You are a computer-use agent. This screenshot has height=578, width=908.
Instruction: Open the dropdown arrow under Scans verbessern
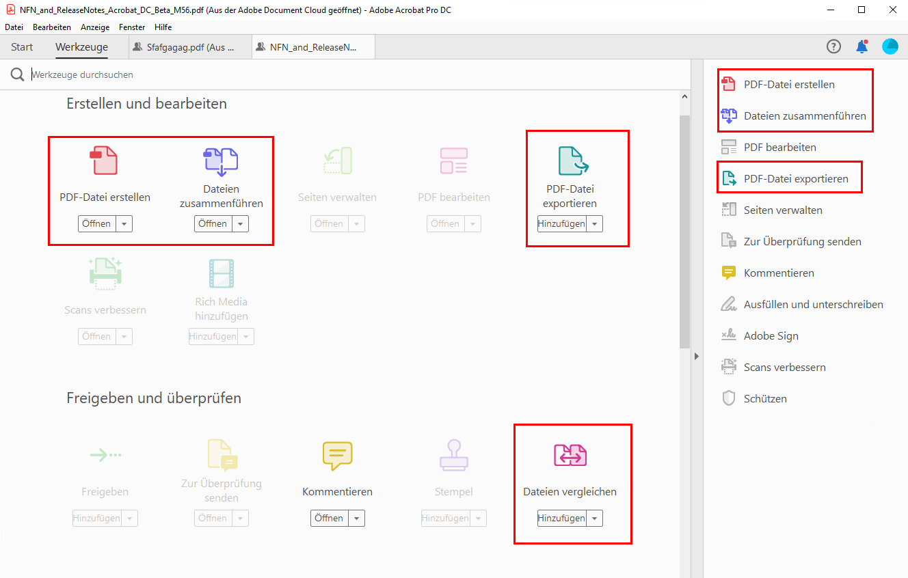124,336
